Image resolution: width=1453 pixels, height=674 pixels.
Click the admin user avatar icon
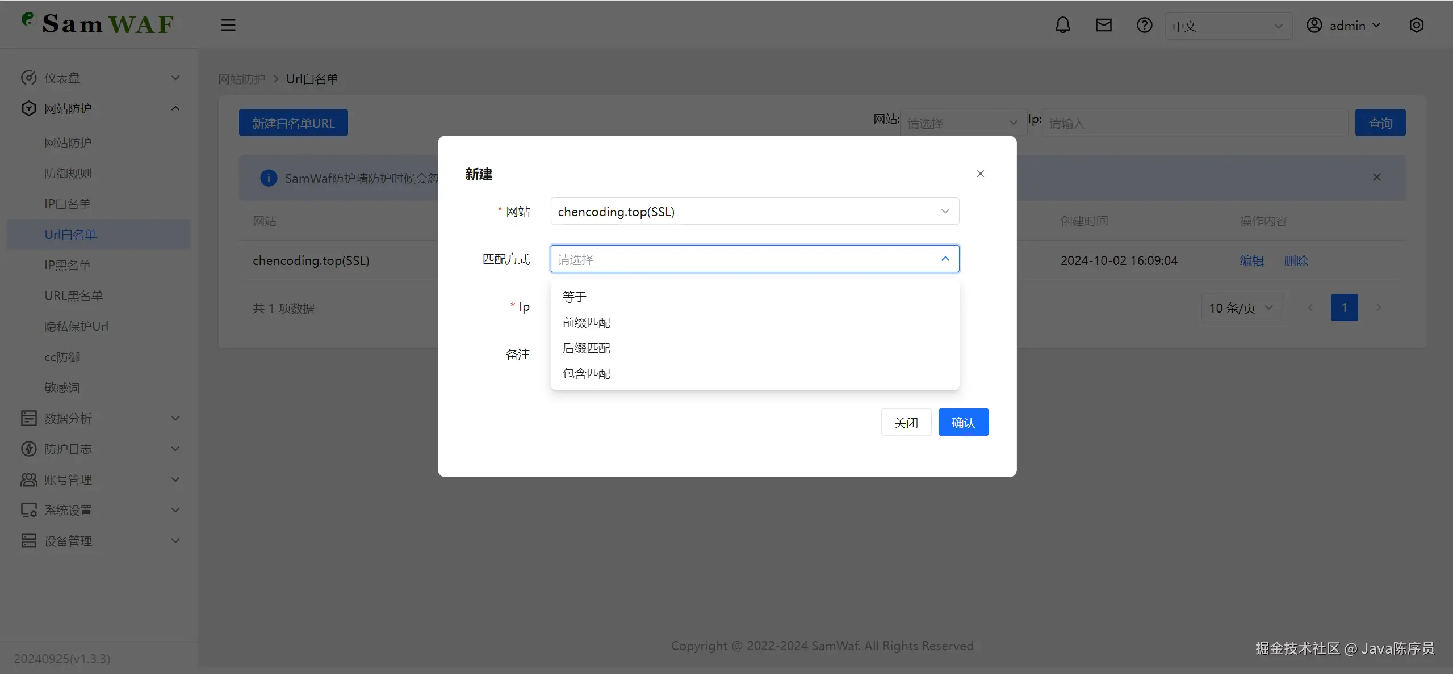(x=1314, y=26)
